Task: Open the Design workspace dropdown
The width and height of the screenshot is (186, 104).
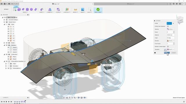Action: 6,9
